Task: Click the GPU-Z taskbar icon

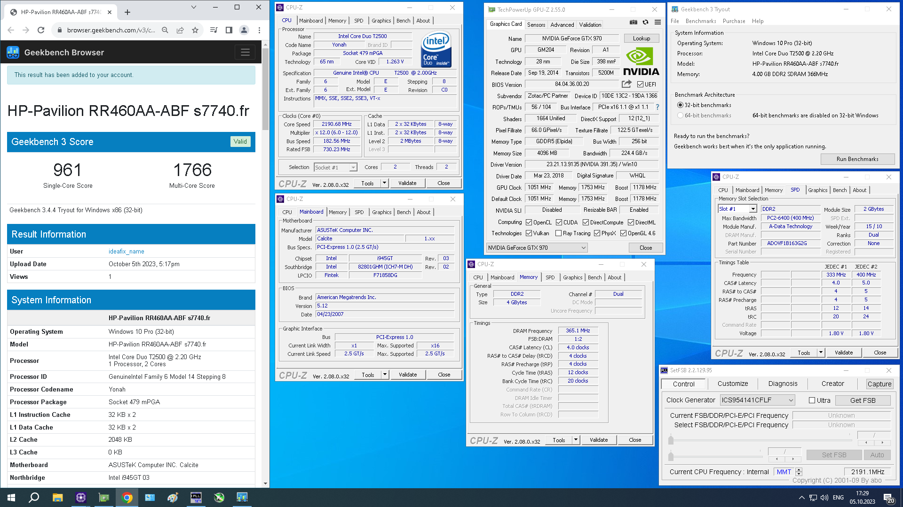Action: point(104,498)
